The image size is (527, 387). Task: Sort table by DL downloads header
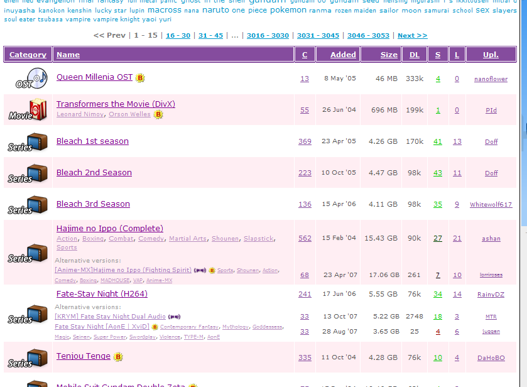(415, 55)
